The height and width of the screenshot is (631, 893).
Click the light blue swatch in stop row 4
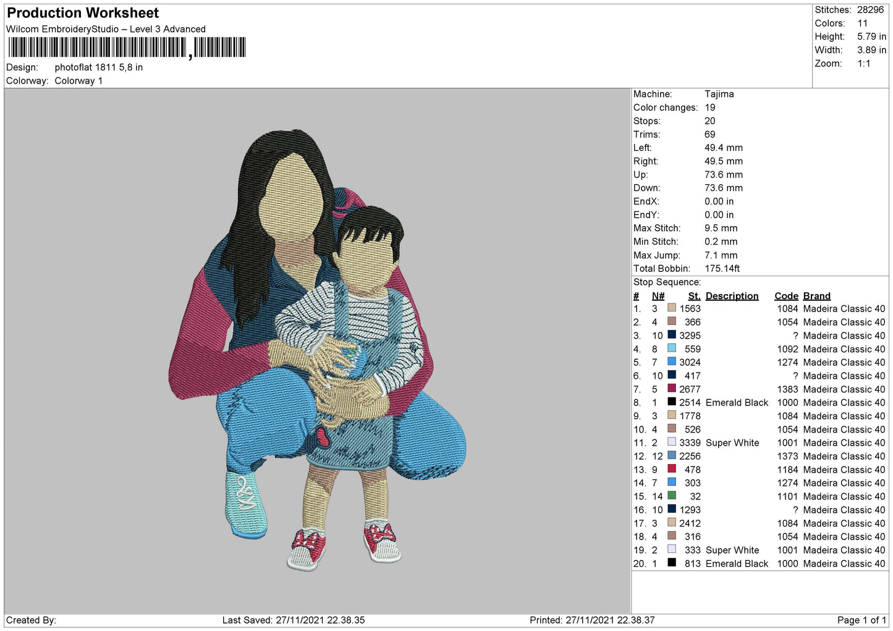(671, 348)
